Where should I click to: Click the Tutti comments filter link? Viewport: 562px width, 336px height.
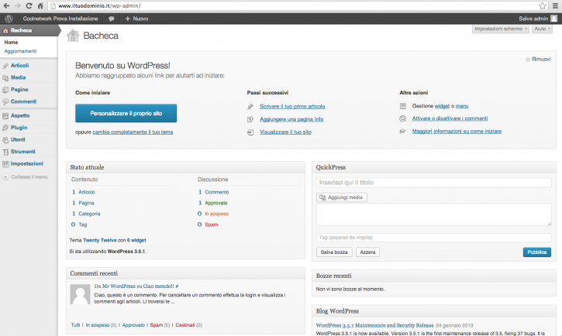coord(75,325)
